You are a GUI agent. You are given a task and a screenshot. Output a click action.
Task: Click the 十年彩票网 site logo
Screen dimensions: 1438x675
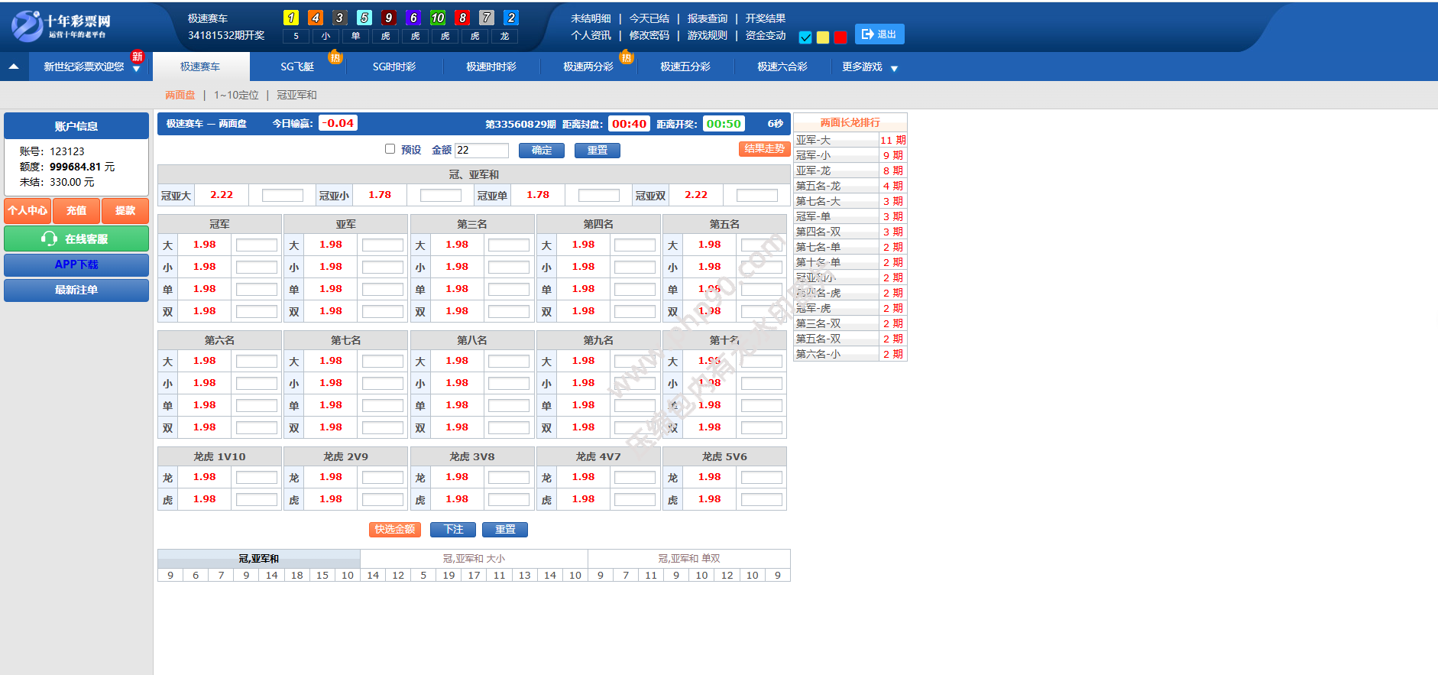61,26
